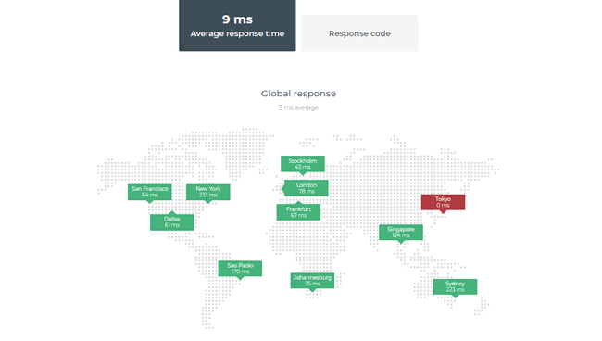Click the Sydney location marker
This screenshot has width=602, height=341.
[x=456, y=286]
